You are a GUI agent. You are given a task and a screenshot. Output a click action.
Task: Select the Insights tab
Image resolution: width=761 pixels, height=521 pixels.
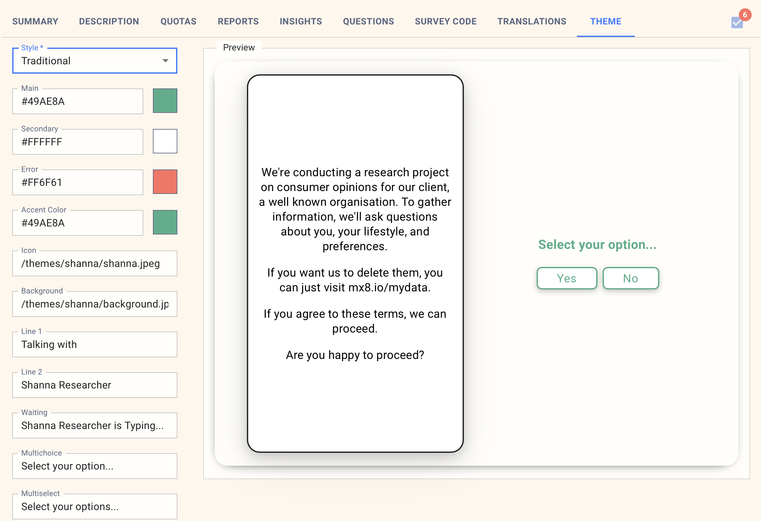click(x=301, y=22)
